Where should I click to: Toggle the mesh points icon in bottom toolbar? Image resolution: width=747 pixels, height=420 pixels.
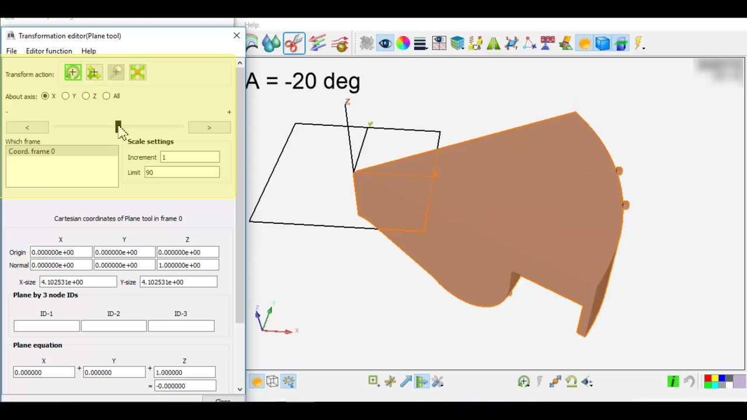point(288,381)
